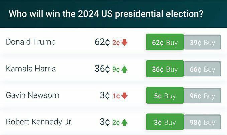227x135 pixels.
Task: Buy Gavin Newsom Yes at 5¢
Action: click(x=165, y=95)
